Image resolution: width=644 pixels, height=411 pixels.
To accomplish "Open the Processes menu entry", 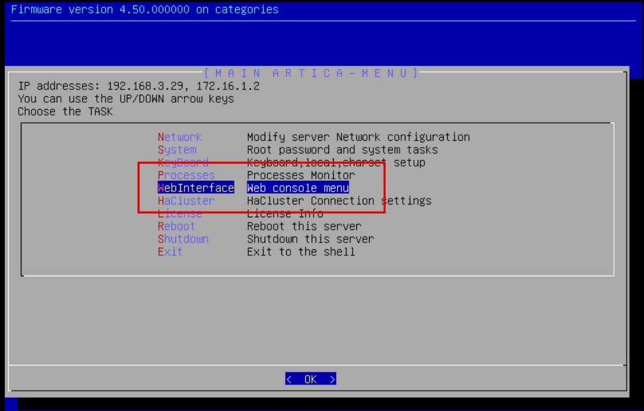I will coord(186,176).
